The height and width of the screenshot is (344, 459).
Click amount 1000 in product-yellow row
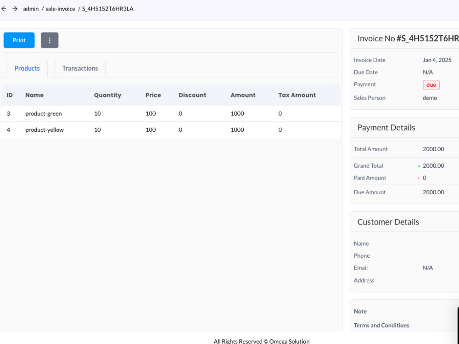click(x=237, y=130)
